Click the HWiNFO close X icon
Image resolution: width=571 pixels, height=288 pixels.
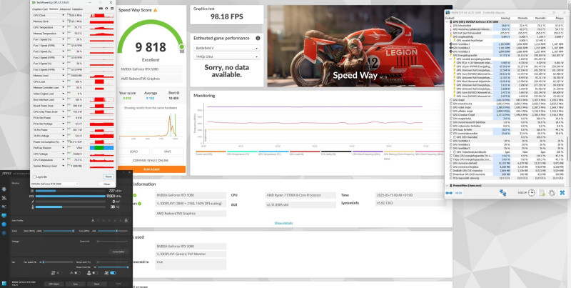point(562,193)
